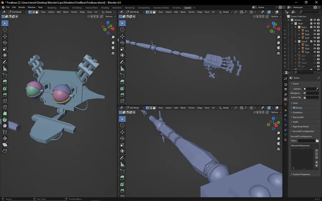Switch to the Shading workspace tab
322x201 pixels.
105,8
